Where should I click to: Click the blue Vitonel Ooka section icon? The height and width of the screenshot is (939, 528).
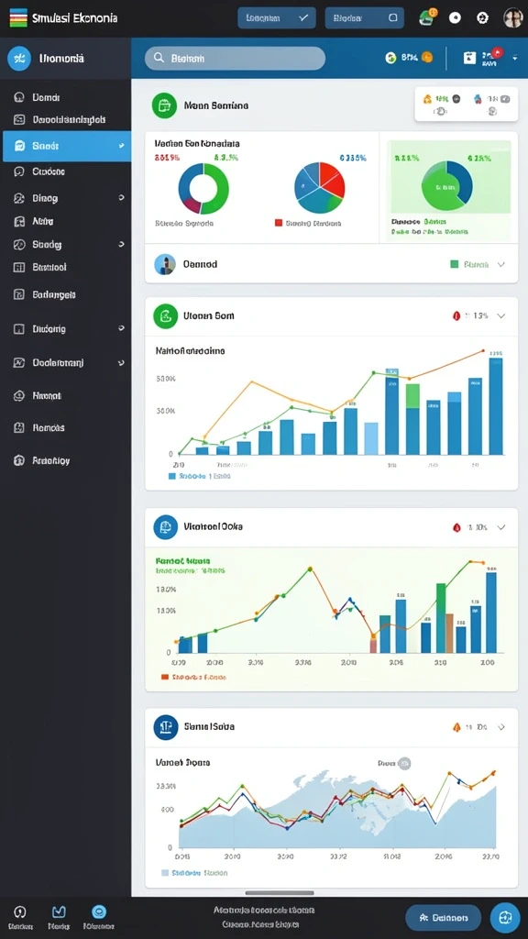click(x=165, y=527)
